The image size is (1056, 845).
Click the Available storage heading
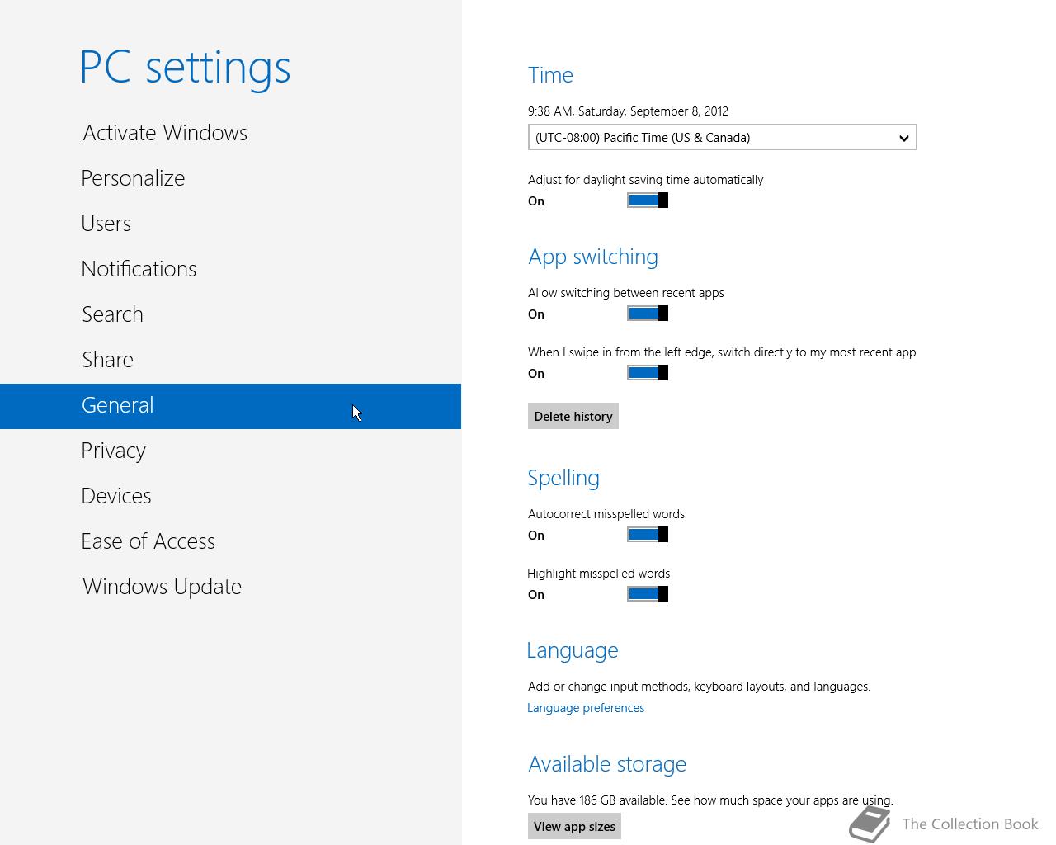point(607,764)
